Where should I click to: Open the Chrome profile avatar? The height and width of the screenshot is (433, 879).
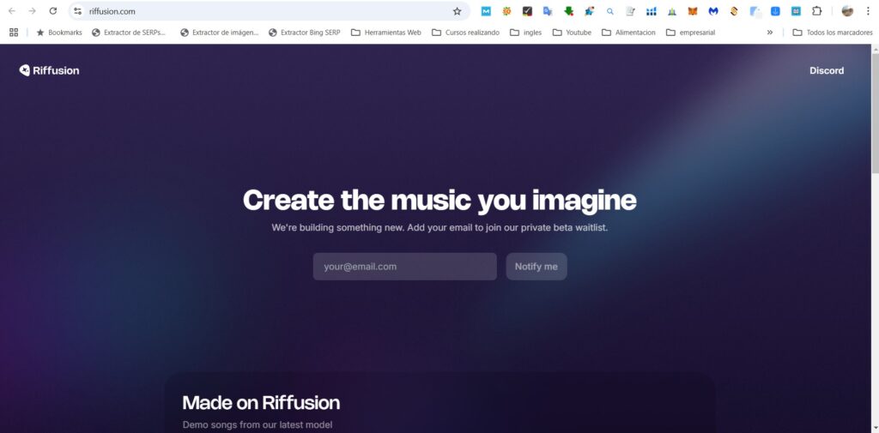click(847, 11)
